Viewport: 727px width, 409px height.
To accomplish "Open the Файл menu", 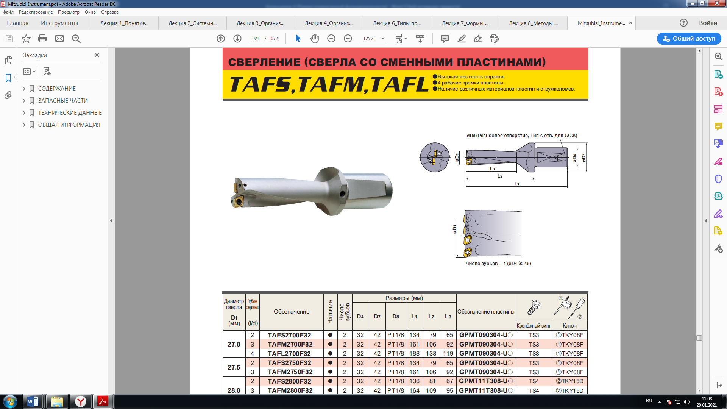I will (8, 12).
